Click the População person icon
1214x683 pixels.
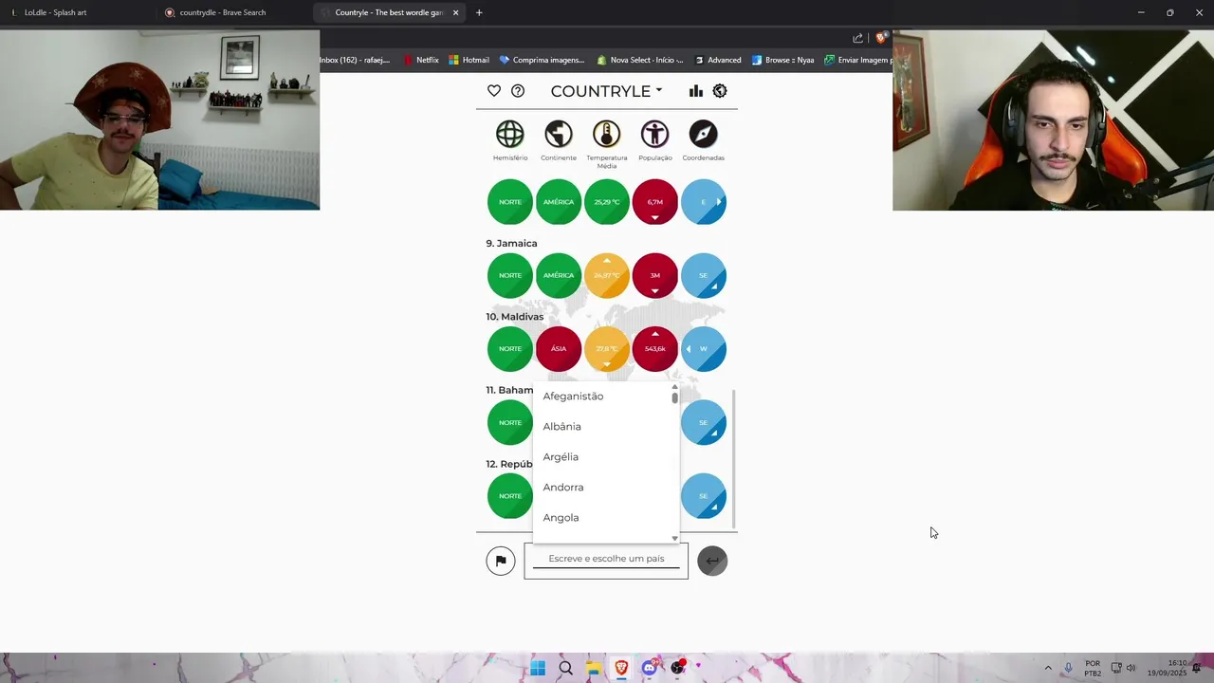point(654,134)
